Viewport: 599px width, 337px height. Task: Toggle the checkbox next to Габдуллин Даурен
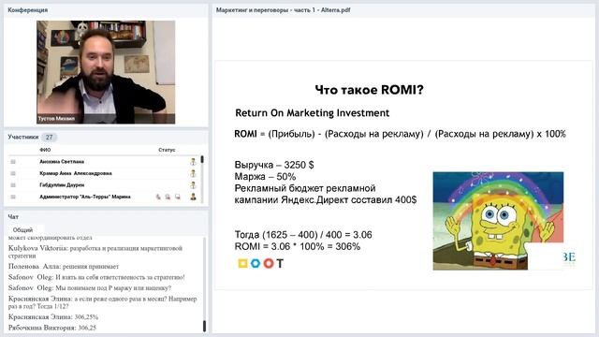pyautogui.click(x=13, y=185)
